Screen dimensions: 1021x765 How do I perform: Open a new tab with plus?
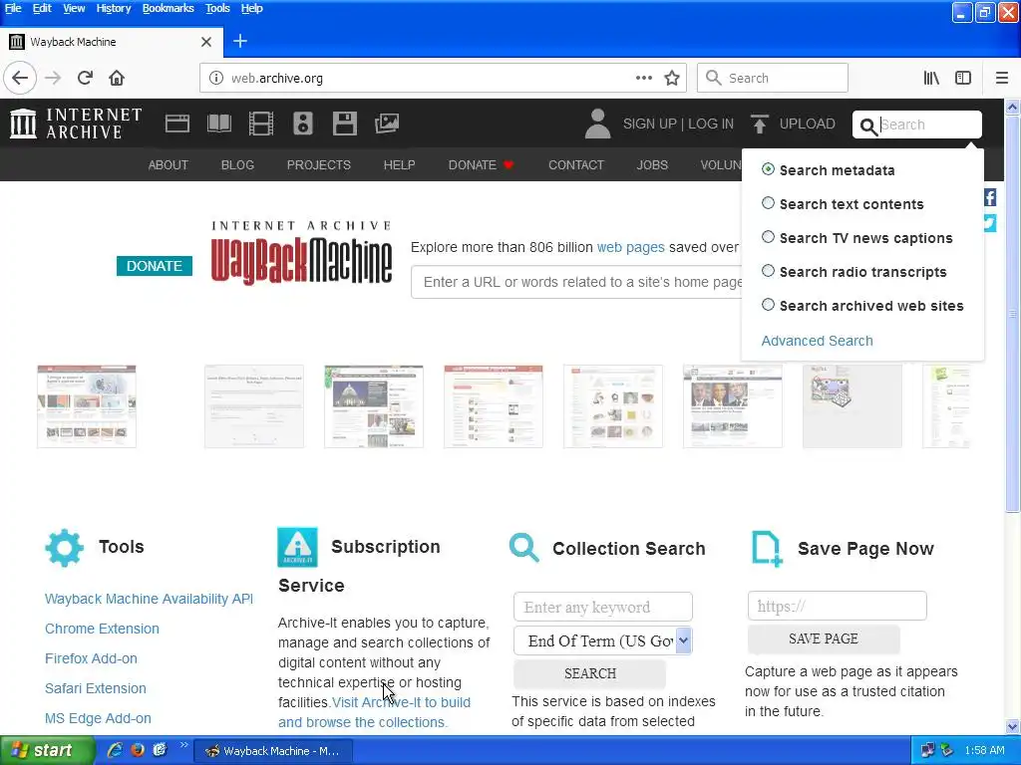(240, 41)
